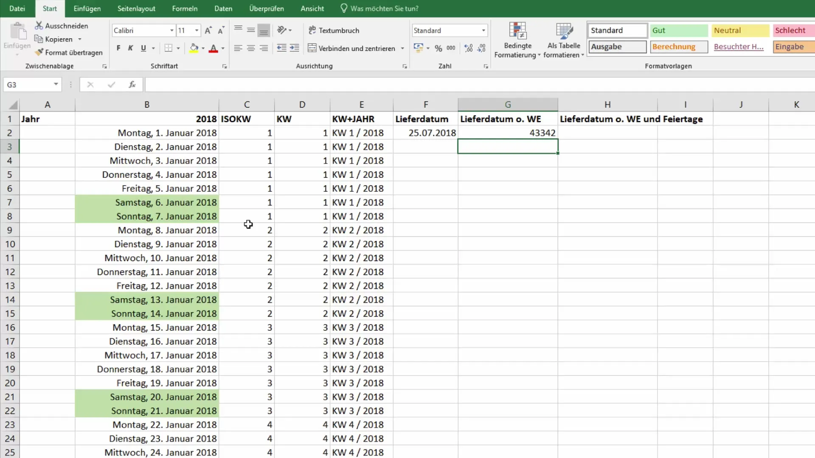Click the Einfügen clipboard icon

[x=17, y=32]
